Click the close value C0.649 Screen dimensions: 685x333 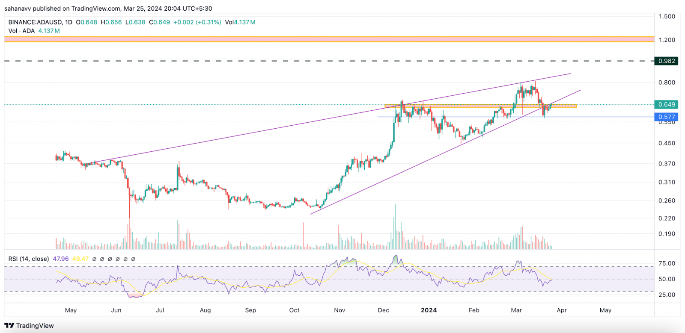point(159,22)
